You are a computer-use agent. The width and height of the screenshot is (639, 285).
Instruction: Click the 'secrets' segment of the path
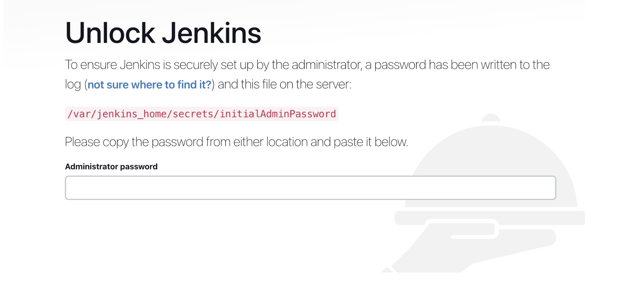[193, 114]
